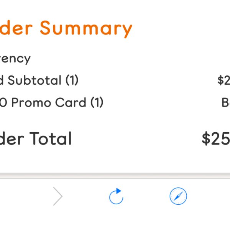Open page in Safari via compass icon
The height and width of the screenshot is (230, 230).
(x=178, y=196)
